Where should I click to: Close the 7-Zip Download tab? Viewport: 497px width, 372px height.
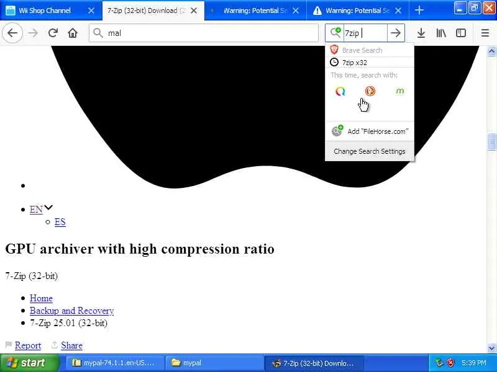click(194, 11)
